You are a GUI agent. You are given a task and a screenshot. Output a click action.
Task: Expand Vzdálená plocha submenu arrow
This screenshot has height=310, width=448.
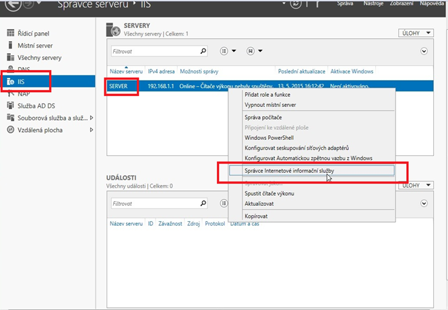tap(92, 130)
